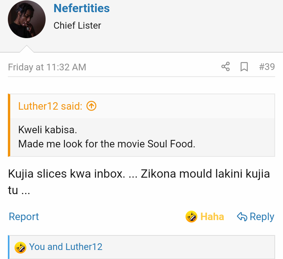The image size is (283, 259).
Task: Click the Haha text label
Action: click(x=212, y=217)
